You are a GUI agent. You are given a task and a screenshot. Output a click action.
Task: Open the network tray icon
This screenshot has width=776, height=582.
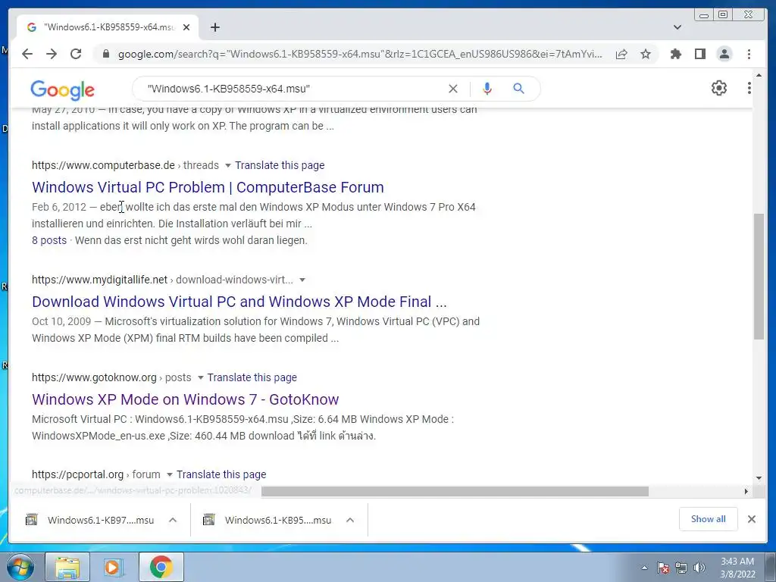681,568
